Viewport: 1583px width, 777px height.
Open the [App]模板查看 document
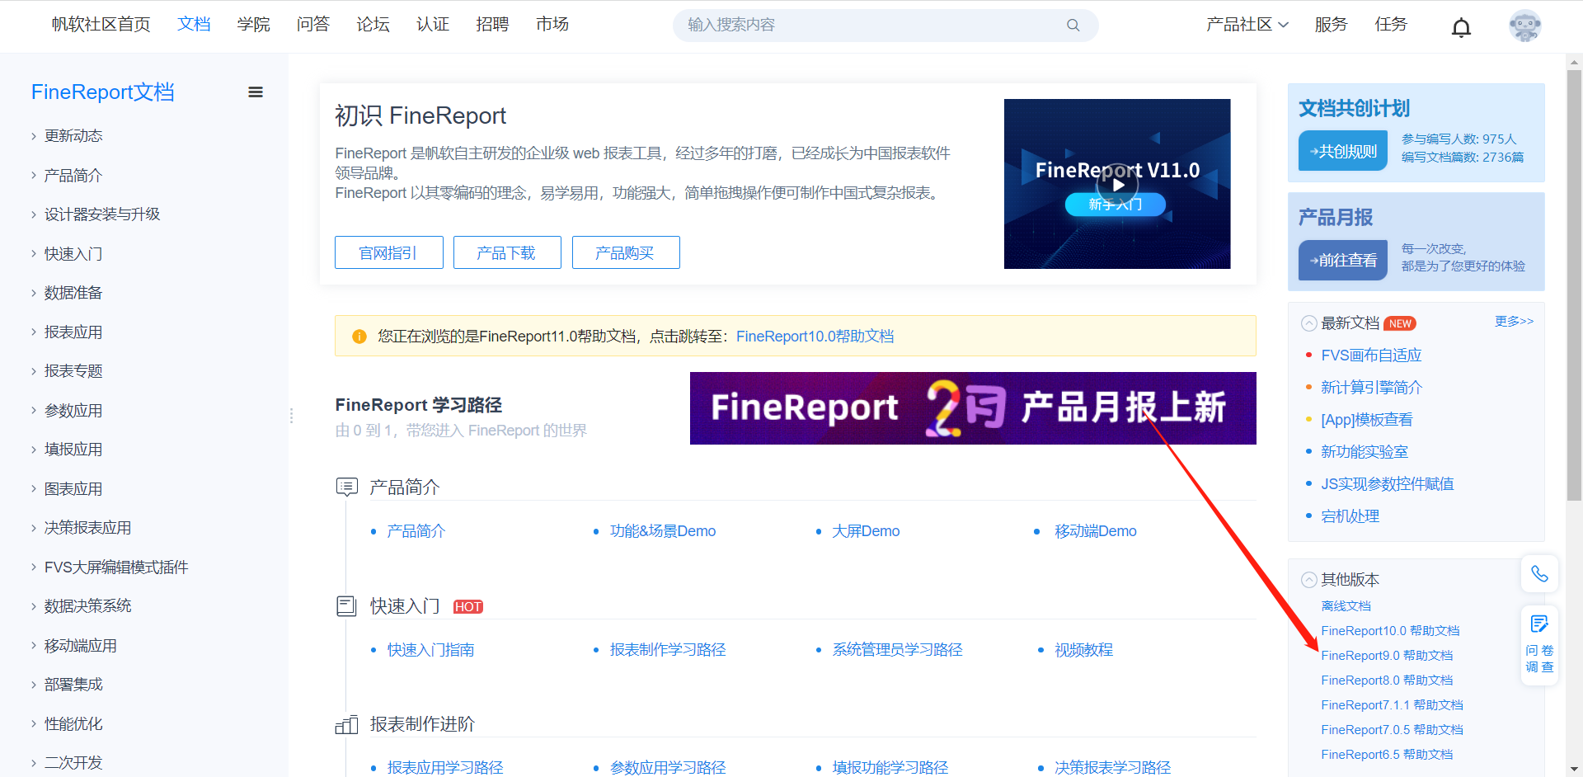[x=1366, y=420]
